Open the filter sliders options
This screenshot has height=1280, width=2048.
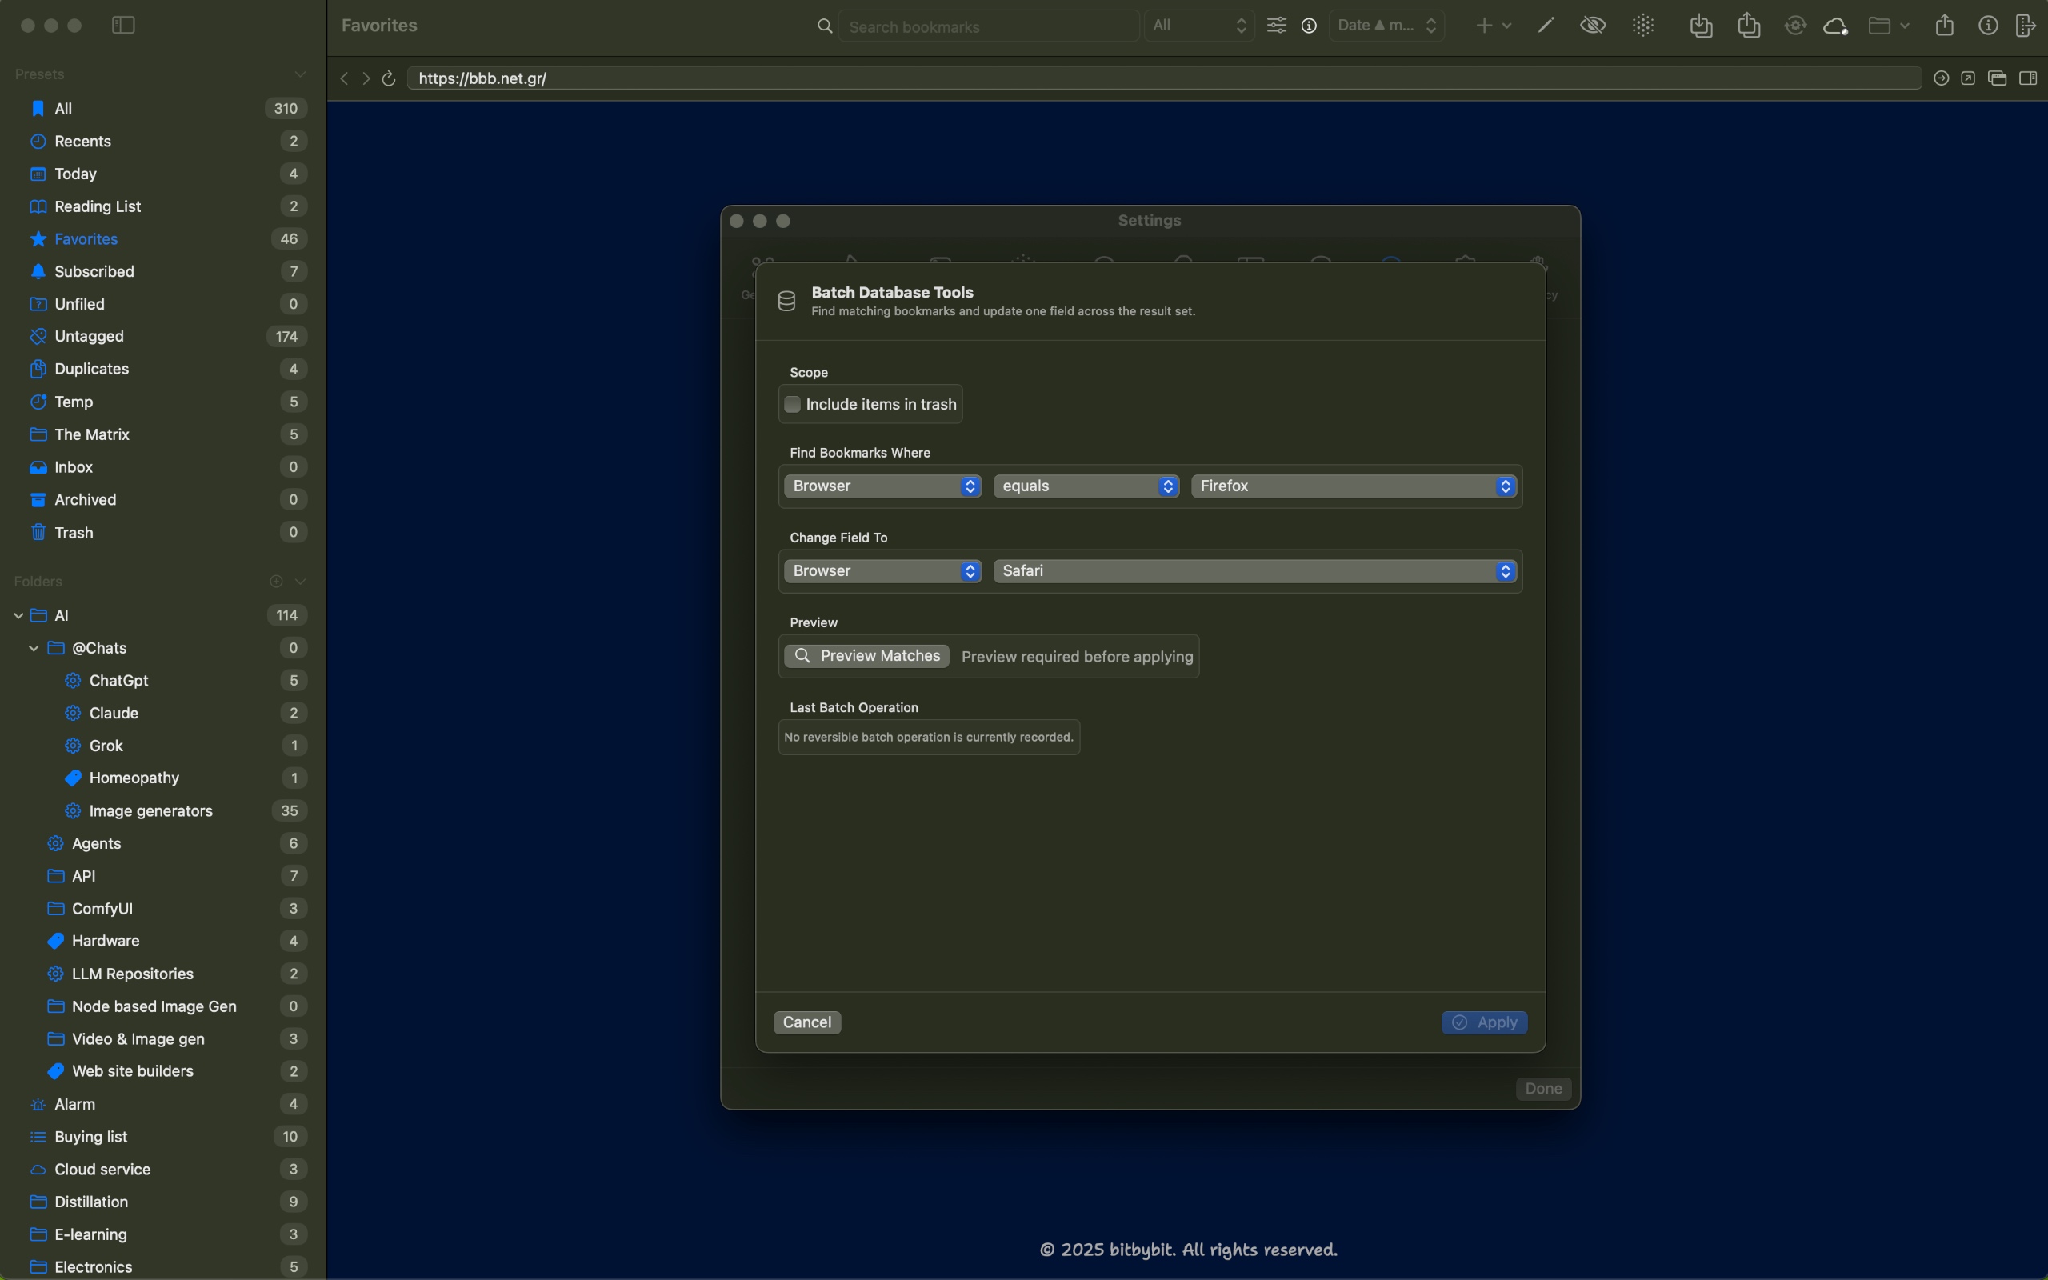point(1276,26)
